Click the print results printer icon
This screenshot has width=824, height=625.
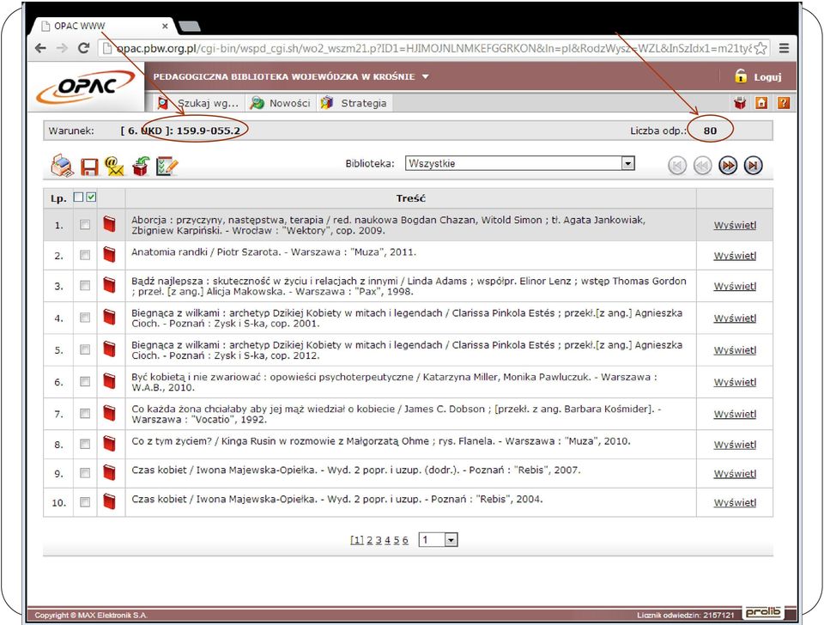coord(62,166)
